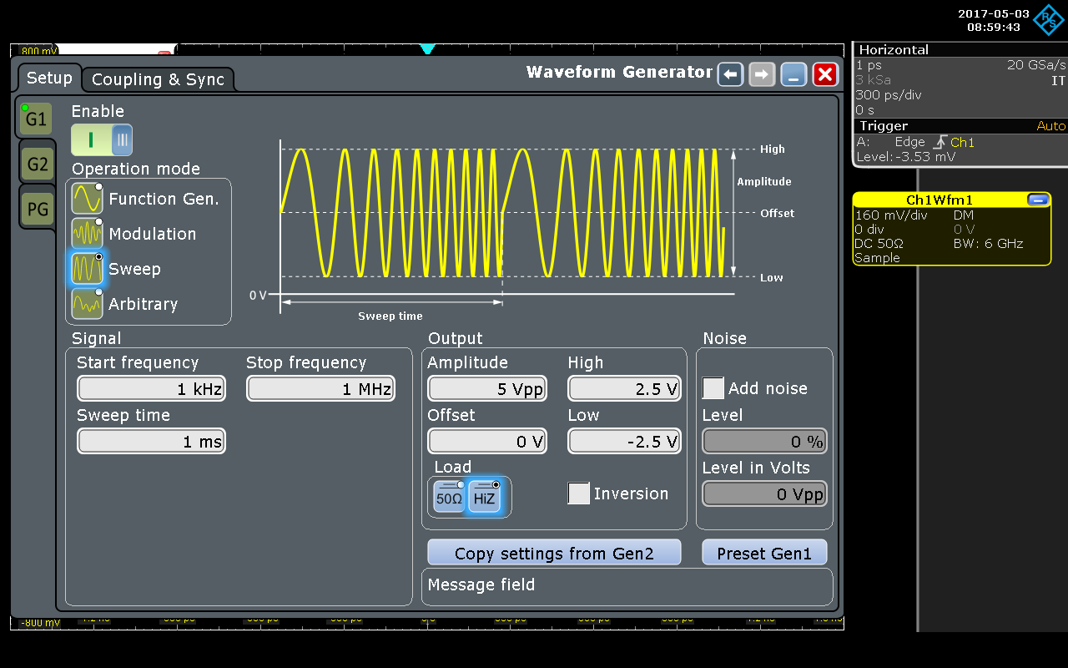Enable the Add noise checkbox
This screenshot has height=668, width=1068.
coord(713,388)
